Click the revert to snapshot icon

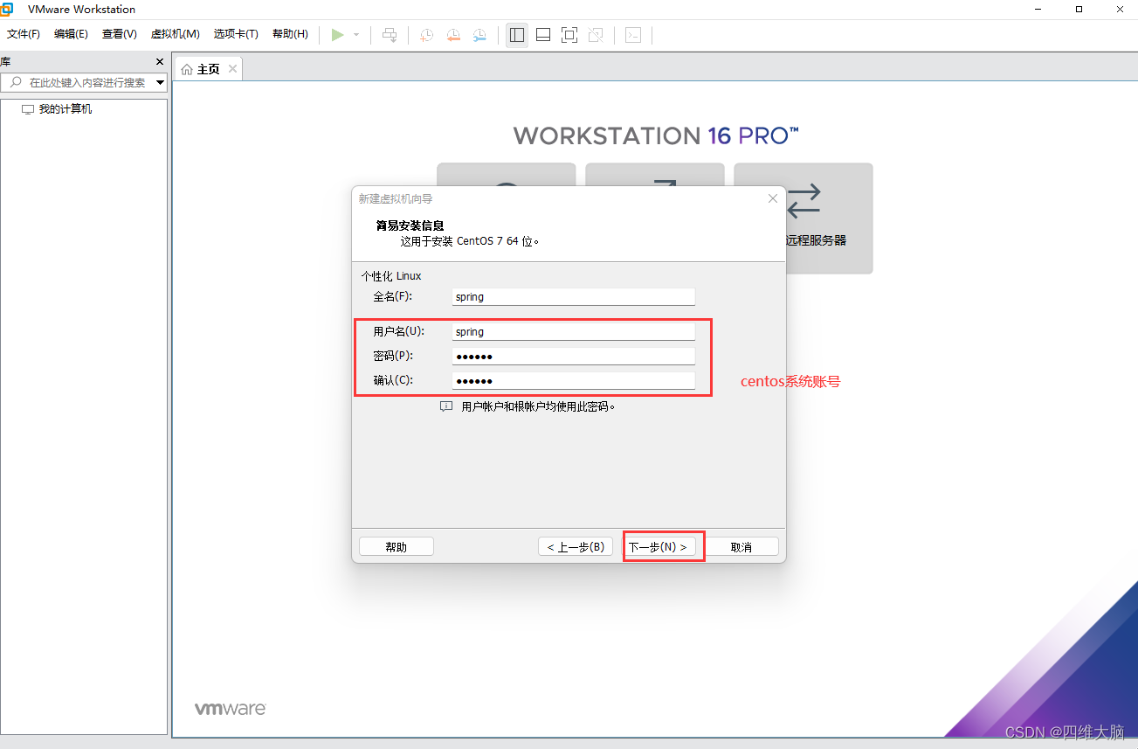[x=453, y=35]
